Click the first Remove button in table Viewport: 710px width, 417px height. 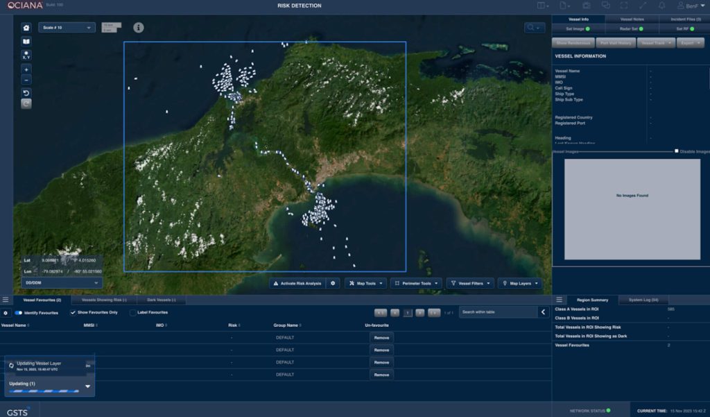pyautogui.click(x=381, y=338)
